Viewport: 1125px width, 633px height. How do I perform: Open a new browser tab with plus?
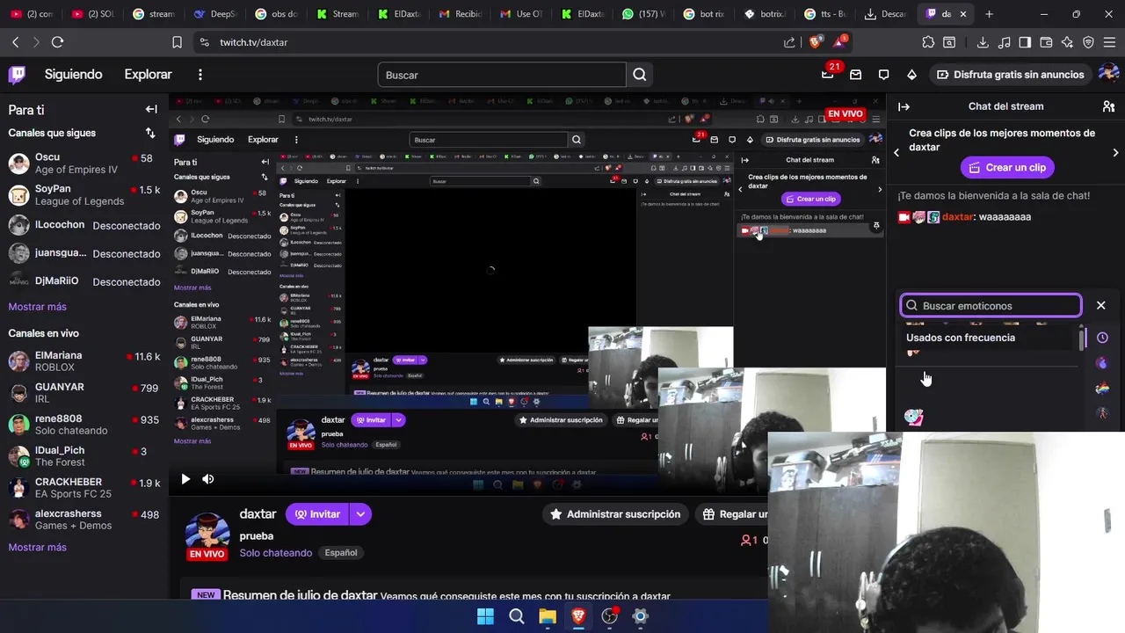(989, 14)
